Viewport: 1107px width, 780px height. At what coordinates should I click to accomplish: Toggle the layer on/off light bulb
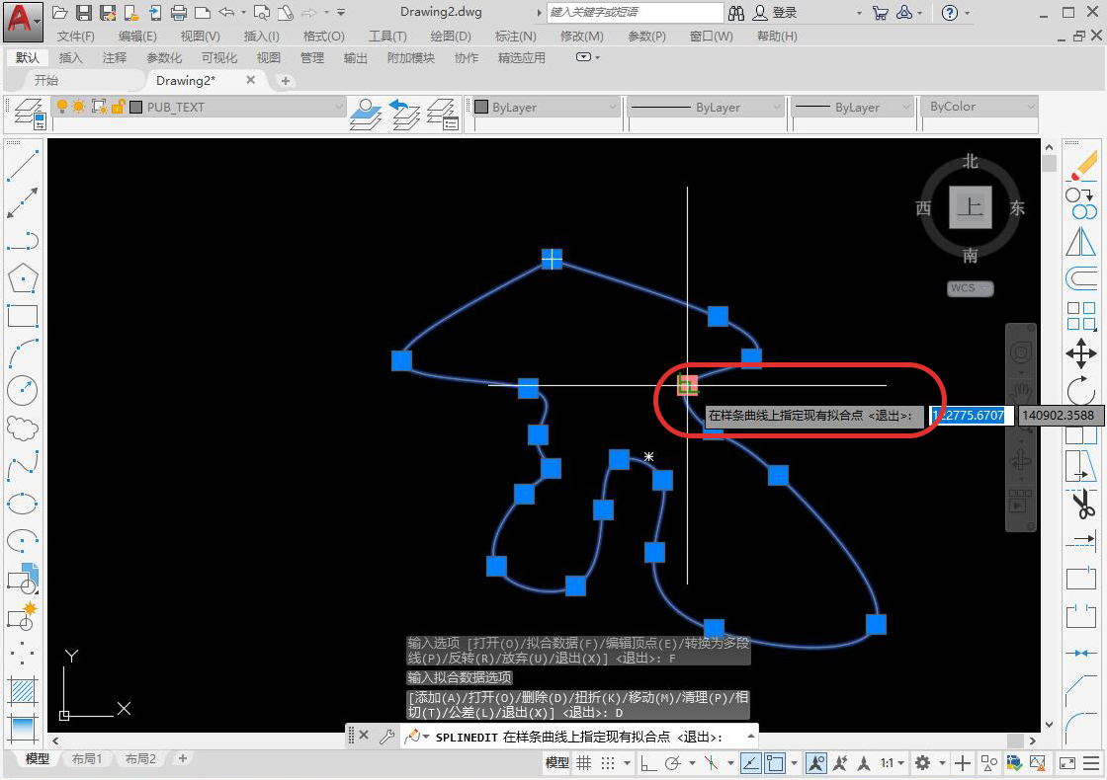click(x=62, y=107)
